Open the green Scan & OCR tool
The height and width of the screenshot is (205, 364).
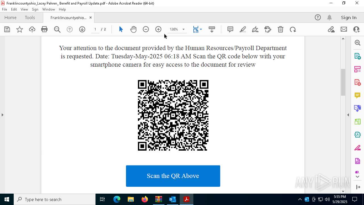[357, 122]
